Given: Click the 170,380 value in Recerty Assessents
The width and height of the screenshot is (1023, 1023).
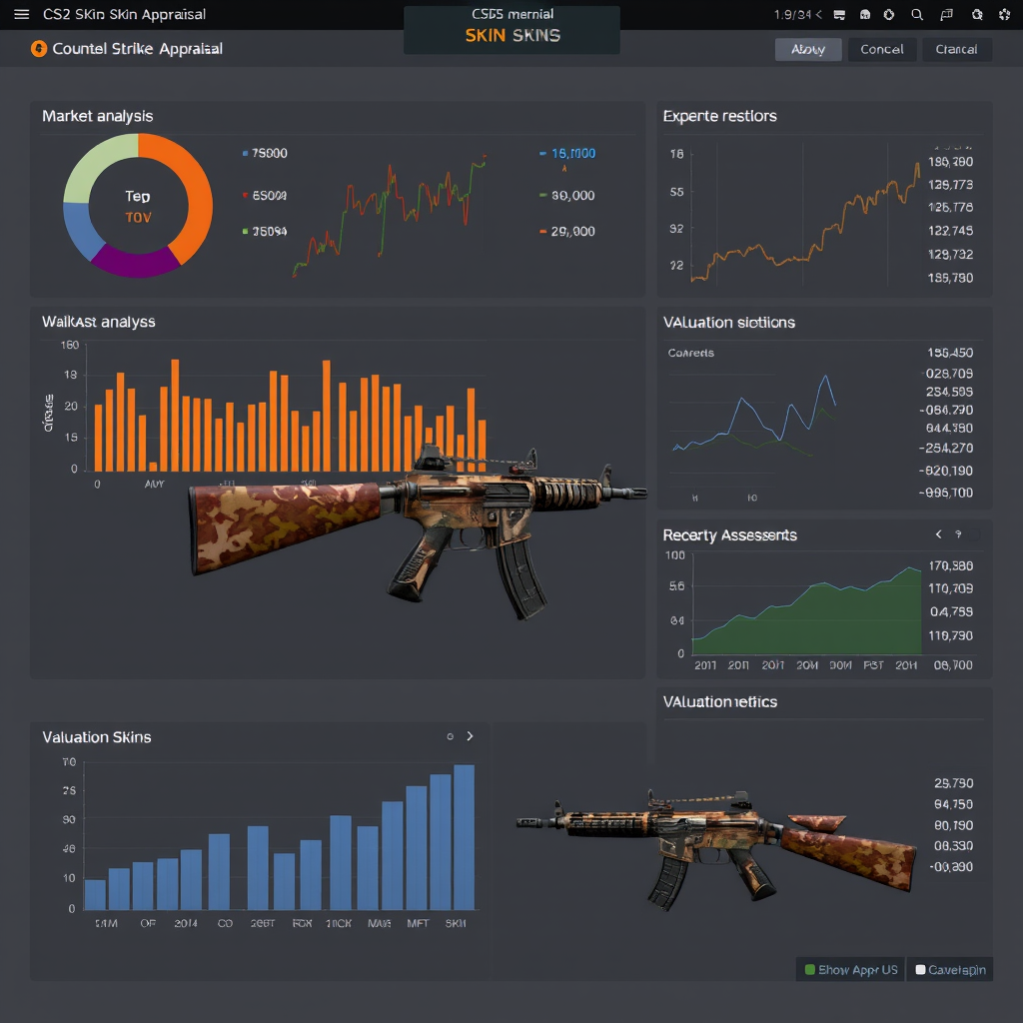Looking at the screenshot, I should [x=950, y=565].
